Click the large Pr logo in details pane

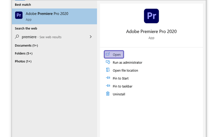[151, 16]
